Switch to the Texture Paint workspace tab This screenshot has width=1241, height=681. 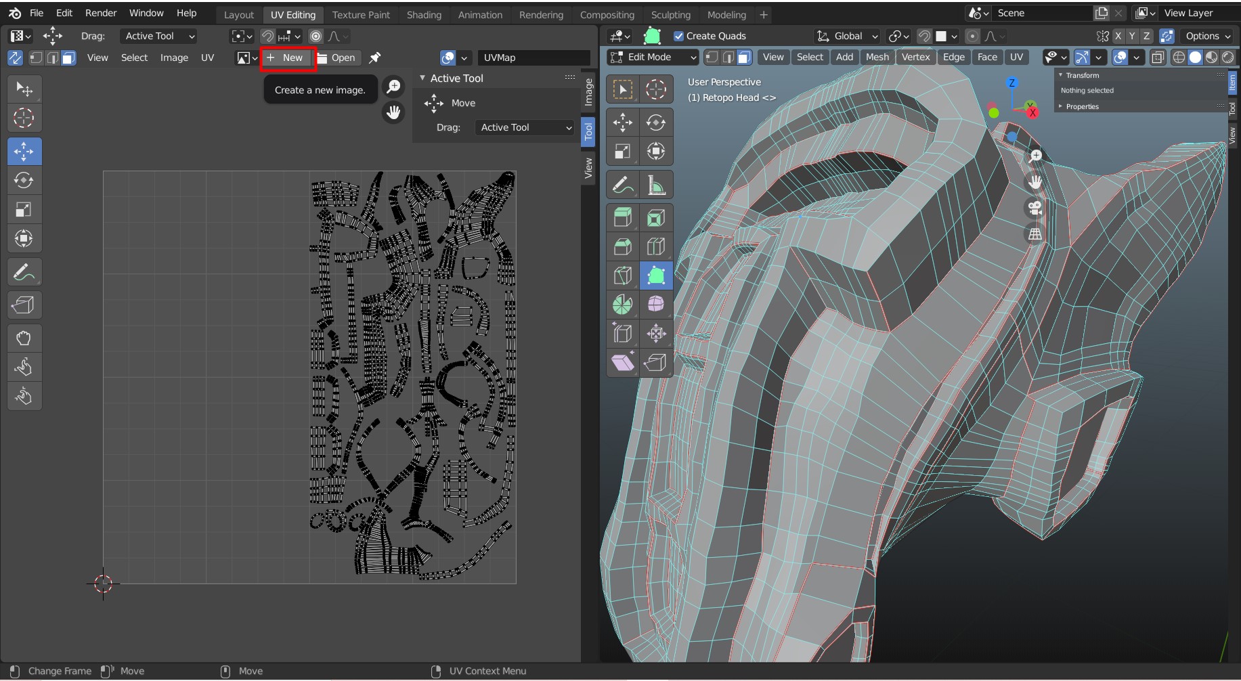[x=361, y=14]
